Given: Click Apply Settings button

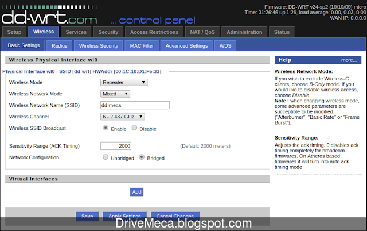Looking at the screenshot, I should tap(124, 216).
